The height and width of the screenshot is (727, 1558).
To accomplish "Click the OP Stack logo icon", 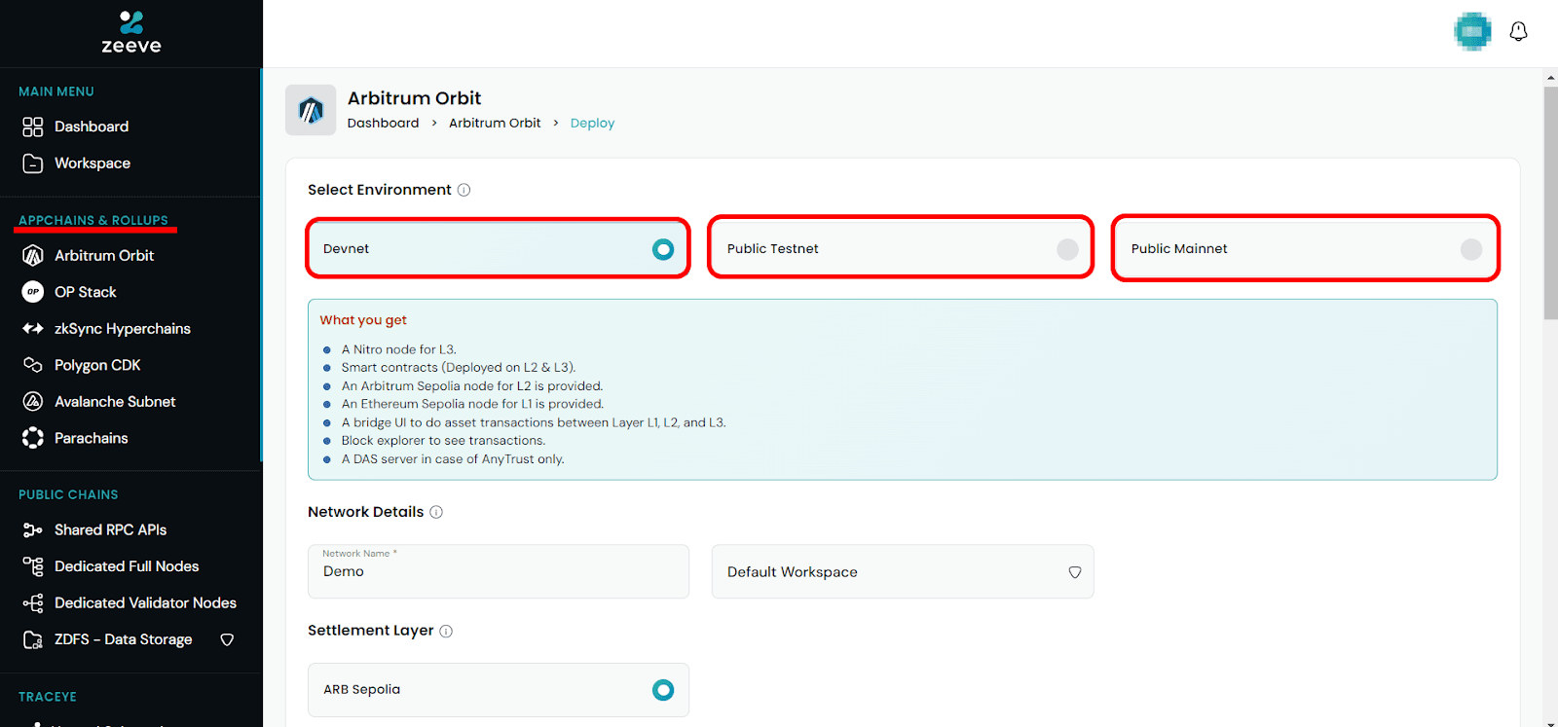I will 33,292.
